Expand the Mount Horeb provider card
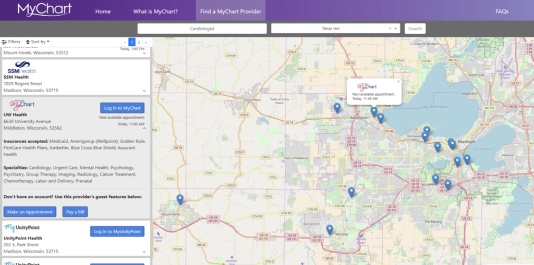534x265 pixels. tap(144, 54)
